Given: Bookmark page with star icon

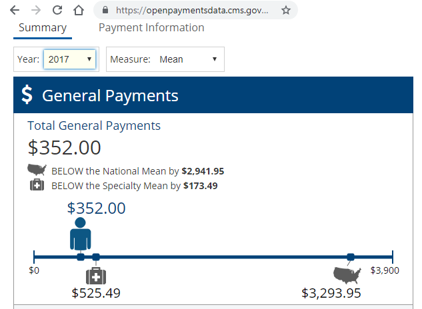Looking at the screenshot, I should pos(286,10).
